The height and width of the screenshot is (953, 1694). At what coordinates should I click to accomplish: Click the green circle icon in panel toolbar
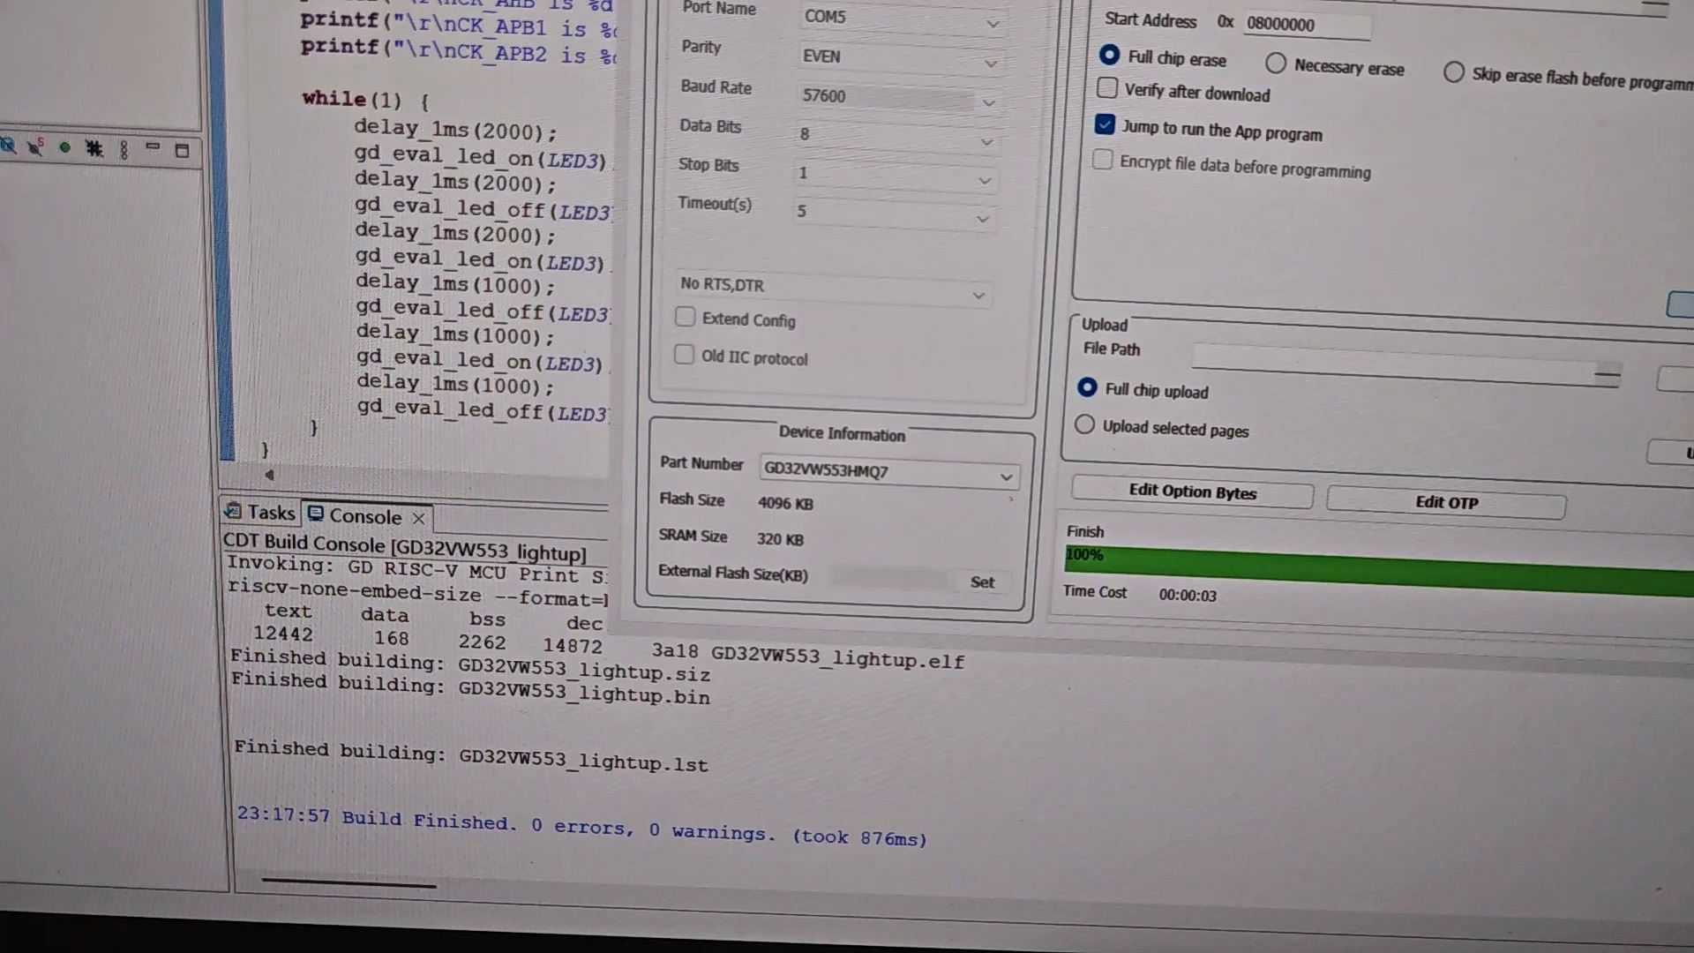tap(64, 148)
